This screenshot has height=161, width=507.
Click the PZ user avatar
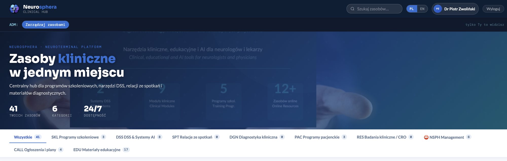(438, 9)
